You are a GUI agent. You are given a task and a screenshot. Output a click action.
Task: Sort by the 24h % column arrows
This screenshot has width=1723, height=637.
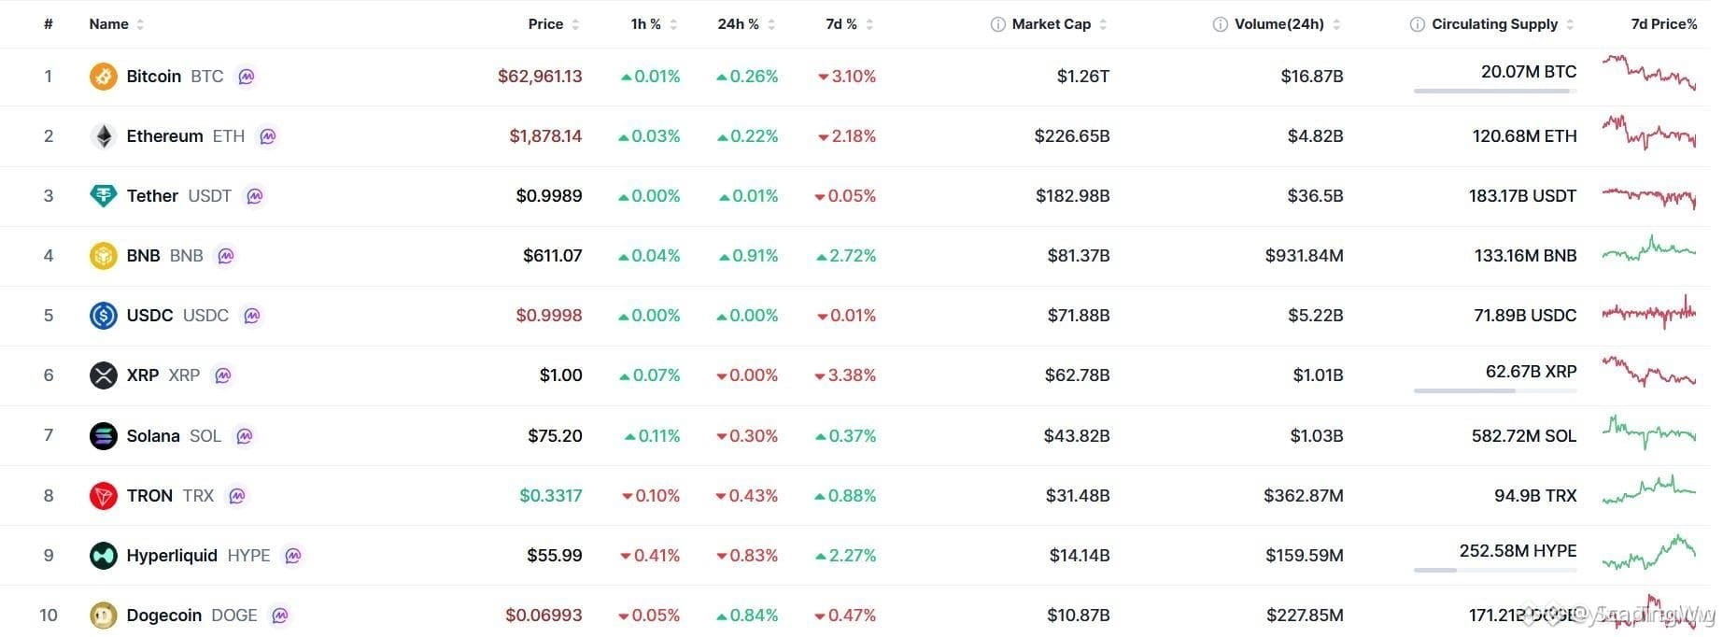[x=771, y=24]
